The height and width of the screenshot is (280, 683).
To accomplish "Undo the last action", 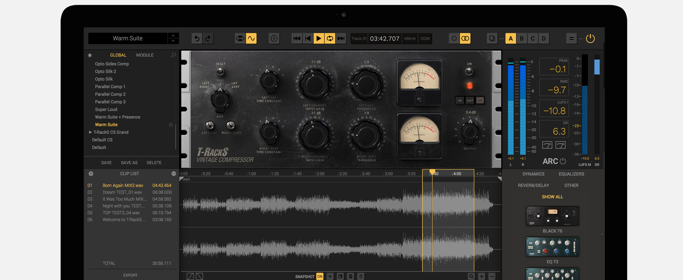I will point(197,39).
